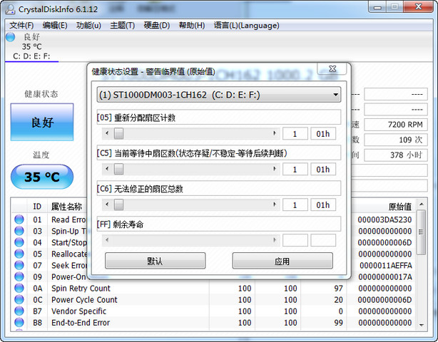Image resolution: width=438 pixels, height=342 pixels.
Task: Click the slider thumb for [05] 重新分配扇区计数
Action: 118,134
